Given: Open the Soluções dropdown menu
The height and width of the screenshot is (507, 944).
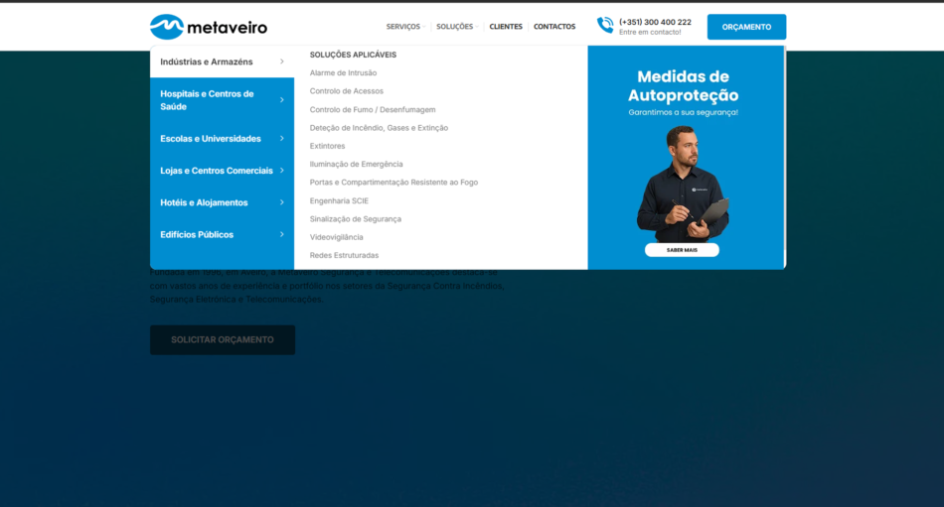Looking at the screenshot, I should (456, 27).
